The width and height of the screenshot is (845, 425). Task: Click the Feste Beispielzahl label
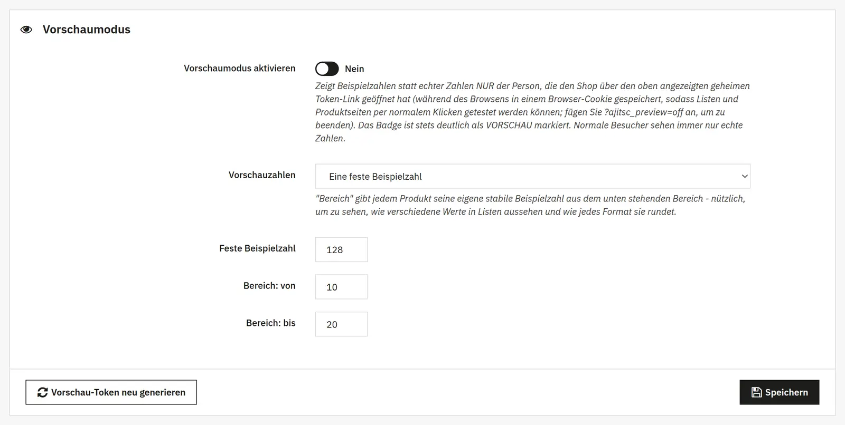click(x=257, y=248)
